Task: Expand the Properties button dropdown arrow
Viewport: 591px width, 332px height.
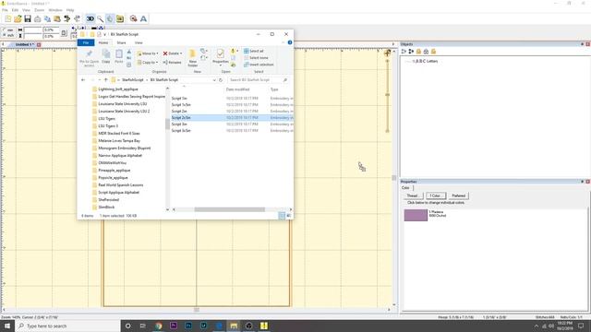Action: (221, 65)
